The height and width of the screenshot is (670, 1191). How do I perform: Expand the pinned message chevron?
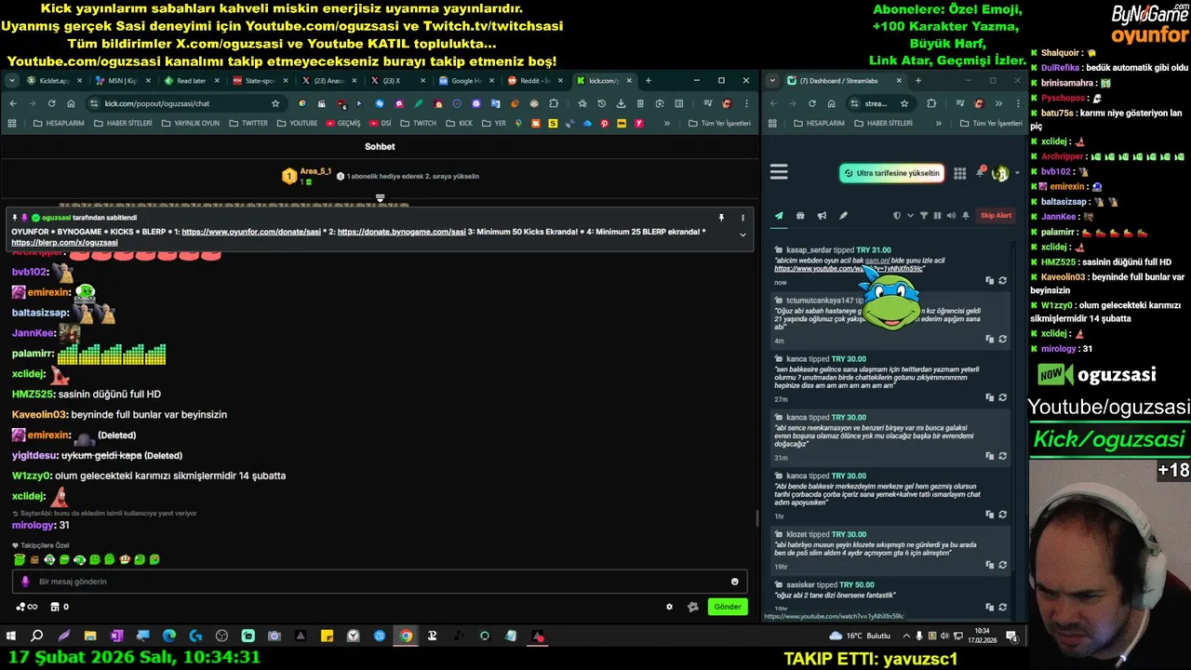(x=743, y=234)
